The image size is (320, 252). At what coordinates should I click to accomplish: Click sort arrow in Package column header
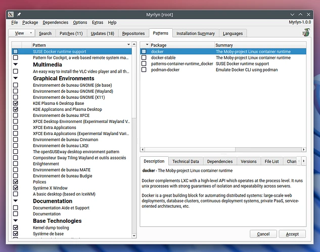pyautogui.click(x=146, y=45)
